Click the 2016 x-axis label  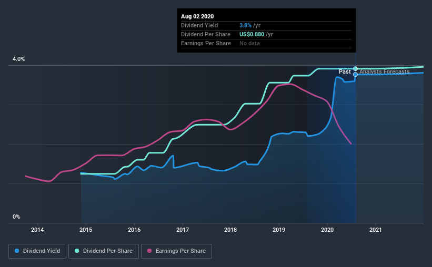pos(134,230)
